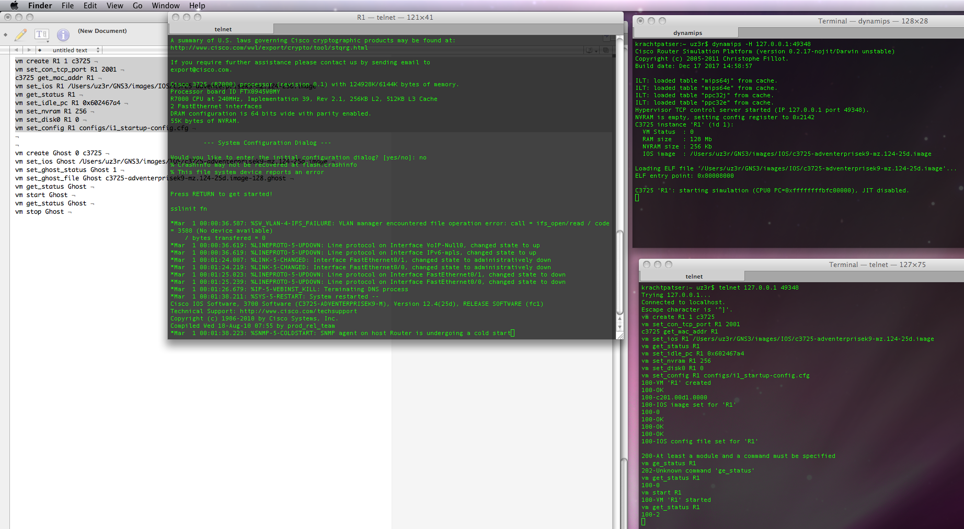
Task: Open the Window menu
Action: (166, 6)
